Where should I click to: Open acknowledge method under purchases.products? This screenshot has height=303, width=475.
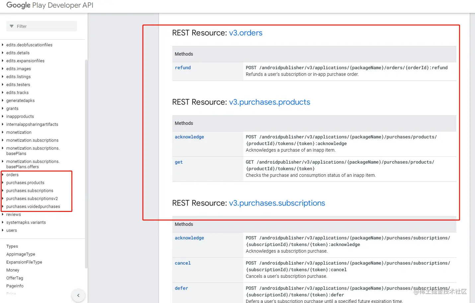190,137
